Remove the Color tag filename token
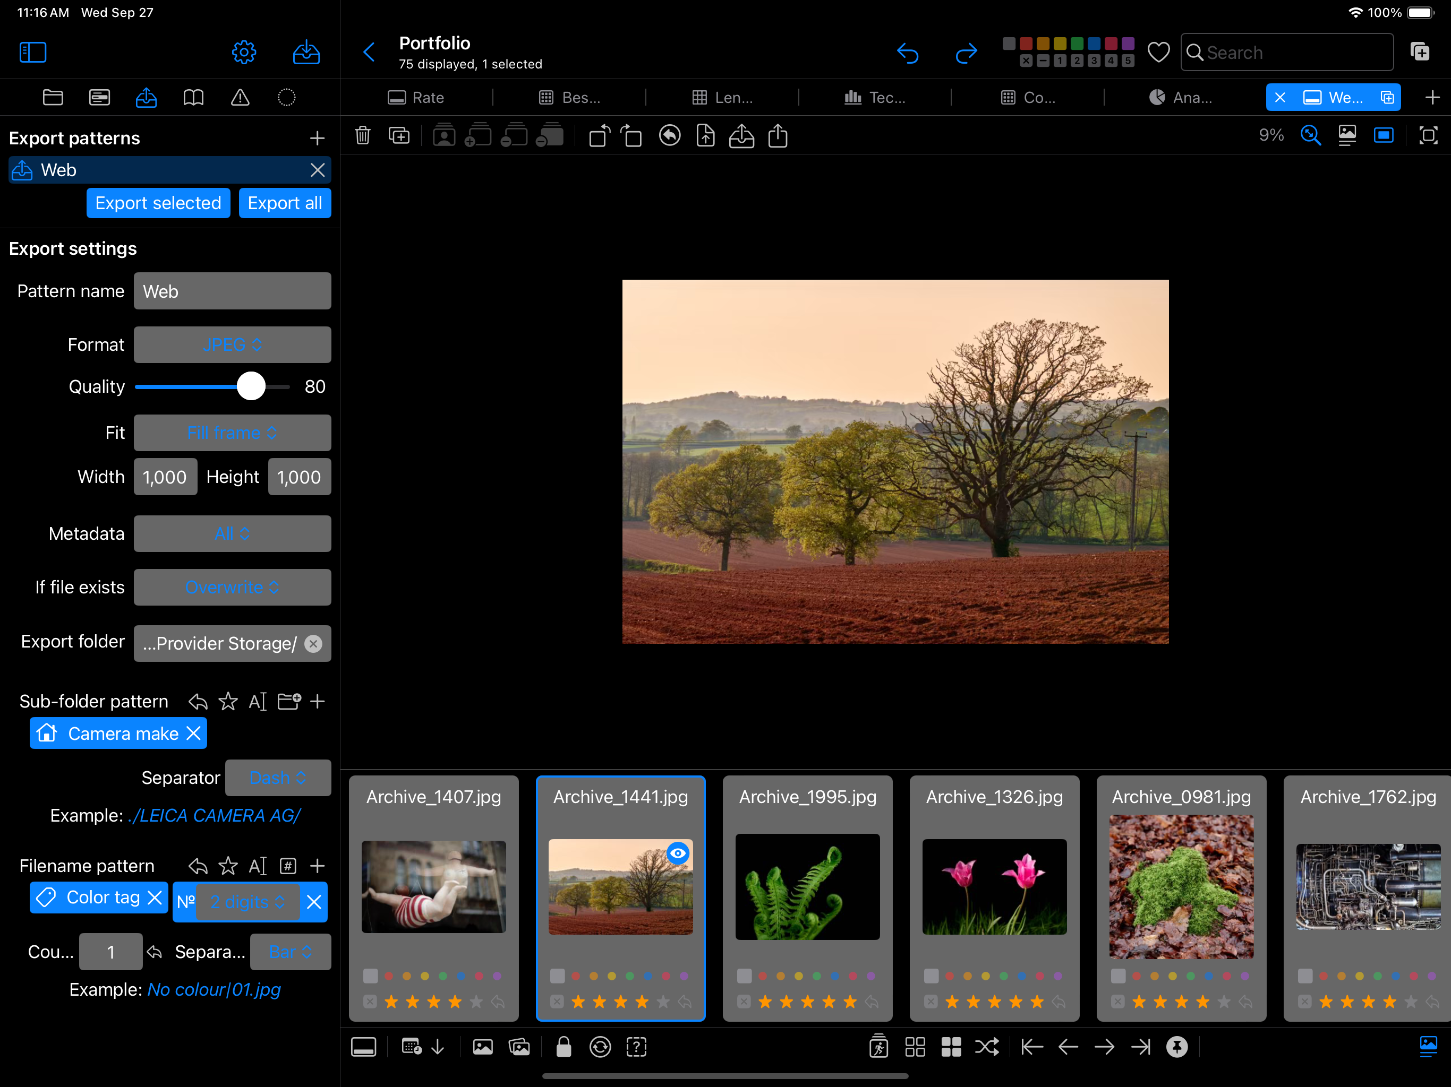This screenshot has width=1451, height=1087. tap(155, 898)
